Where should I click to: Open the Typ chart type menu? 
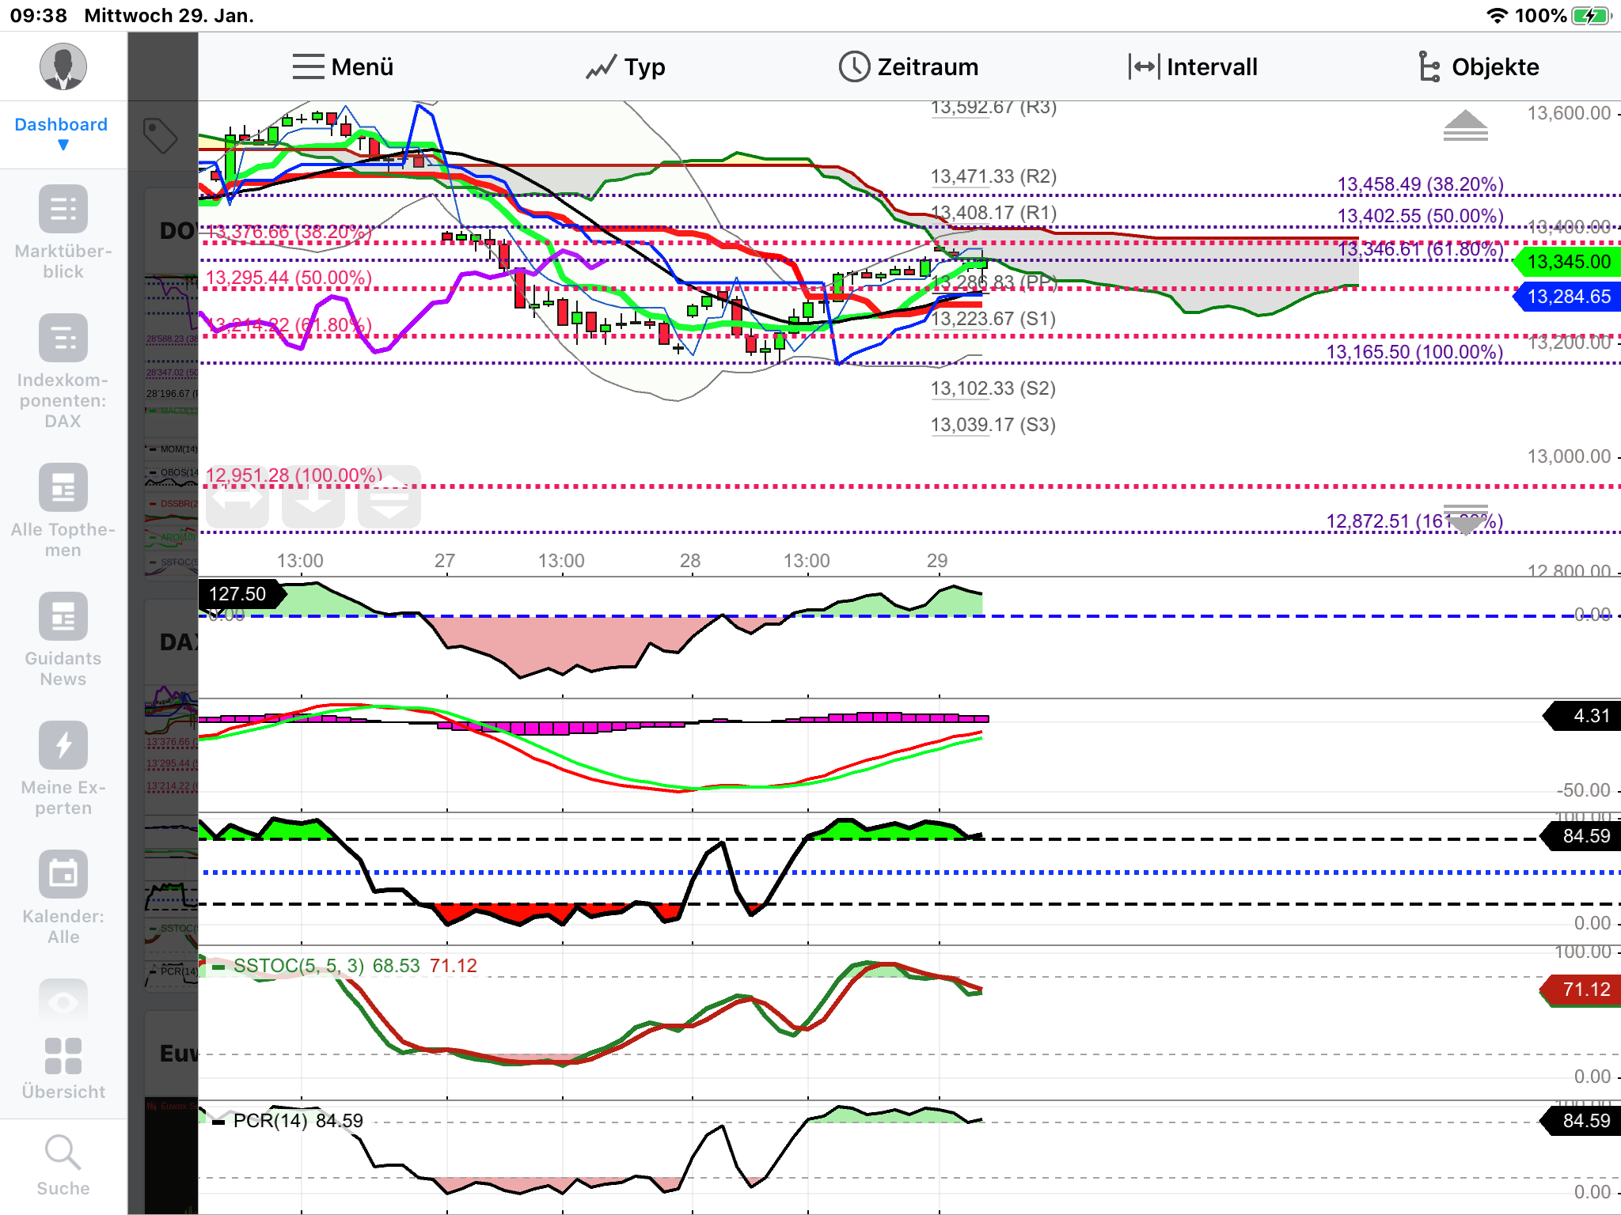click(x=625, y=67)
